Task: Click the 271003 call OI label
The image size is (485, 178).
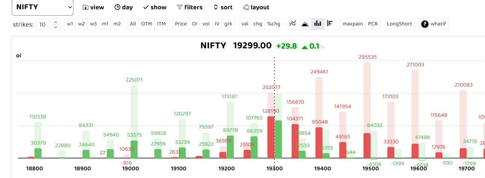Action: (415, 65)
